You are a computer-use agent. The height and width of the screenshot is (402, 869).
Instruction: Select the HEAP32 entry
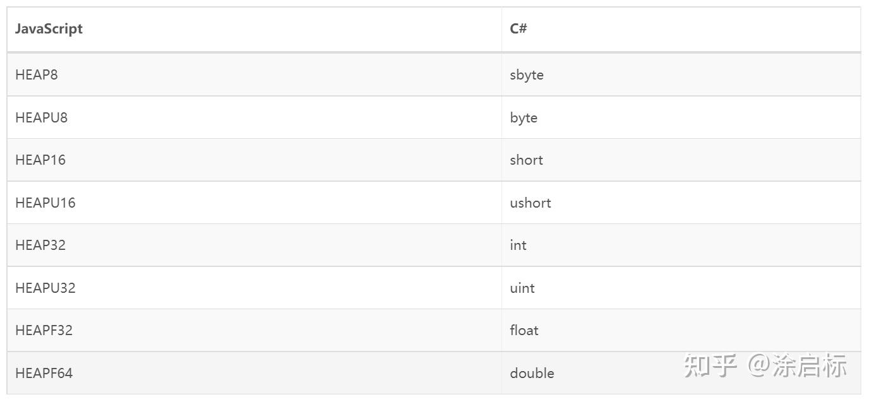tap(40, 245)
